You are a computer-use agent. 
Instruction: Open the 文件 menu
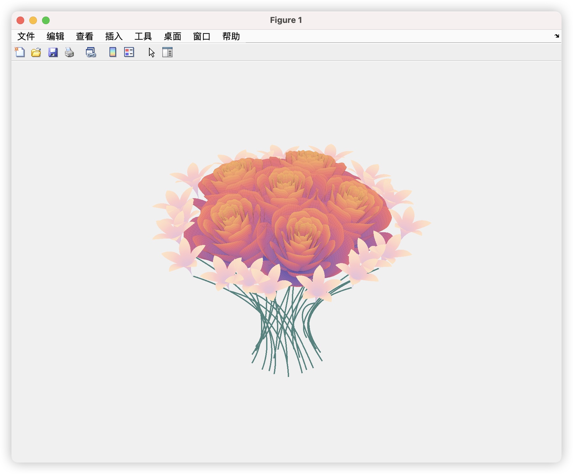click(x=26, y=36)
